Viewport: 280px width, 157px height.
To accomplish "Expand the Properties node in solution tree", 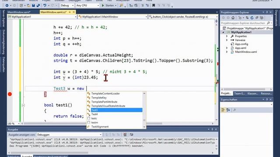I will [227, 36].
